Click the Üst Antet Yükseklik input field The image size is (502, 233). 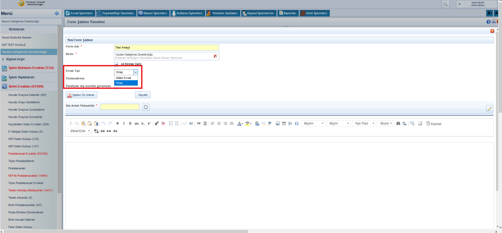click(x=120, y=107)
